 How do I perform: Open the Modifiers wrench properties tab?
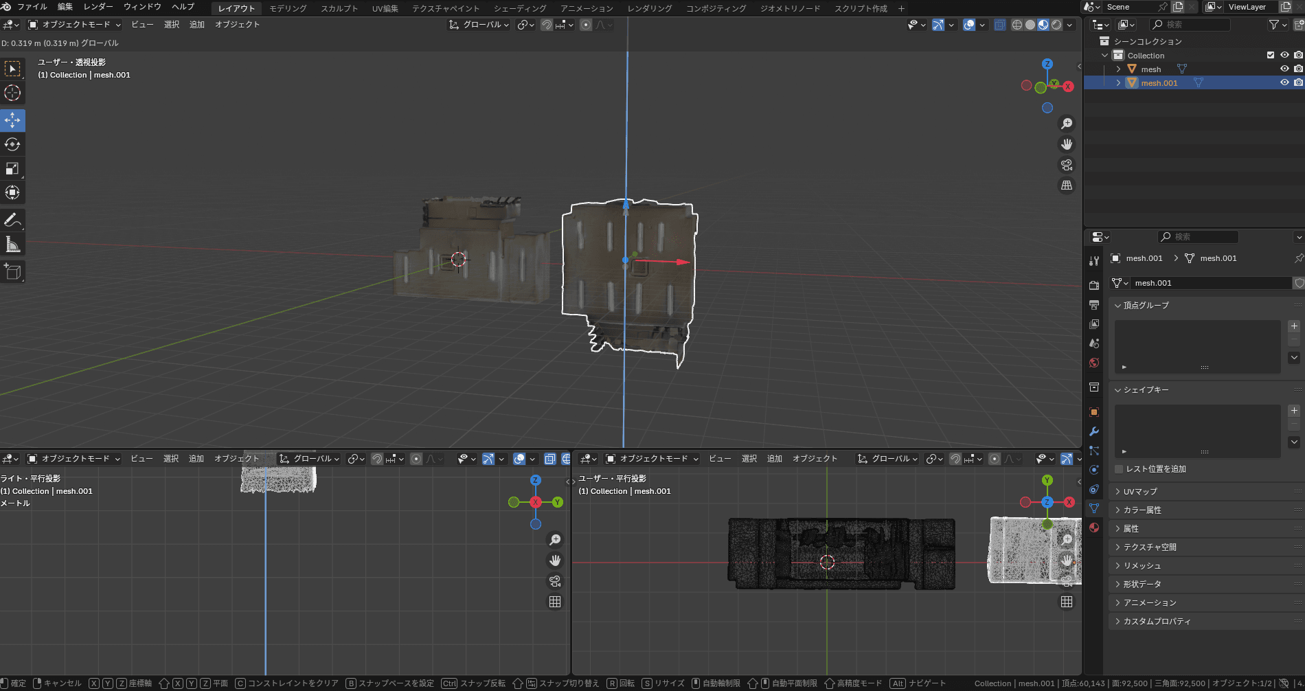[1094, 431]
